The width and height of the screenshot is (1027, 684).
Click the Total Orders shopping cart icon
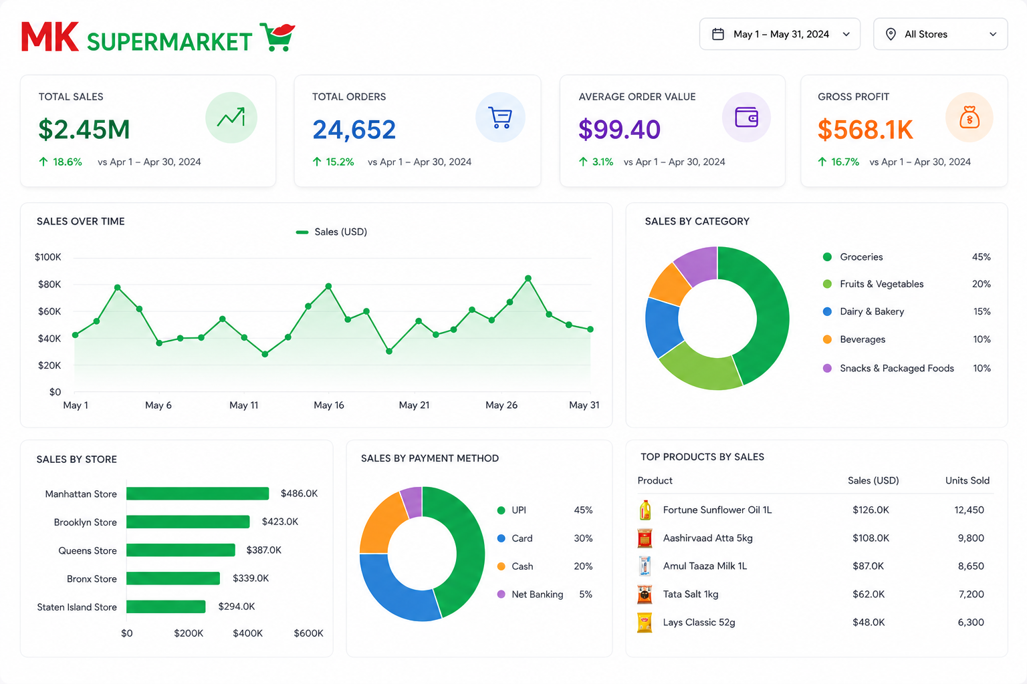[x=500, y=118]
